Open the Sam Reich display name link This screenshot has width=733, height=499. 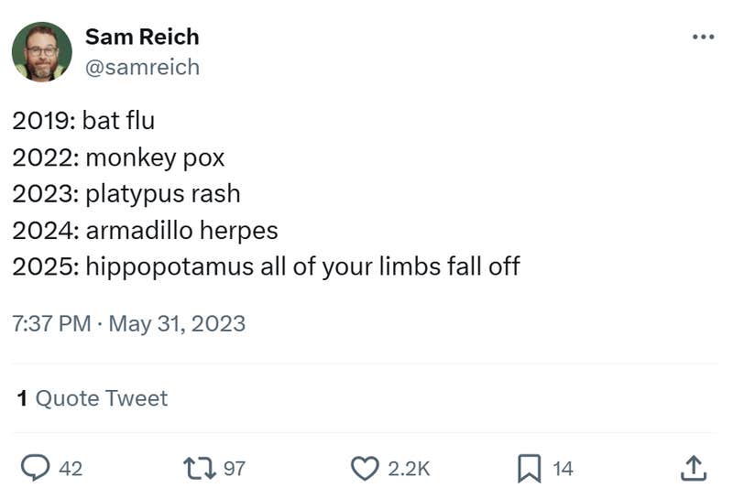[142, 37]
